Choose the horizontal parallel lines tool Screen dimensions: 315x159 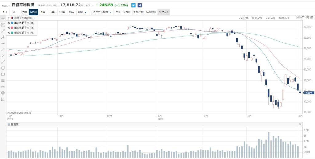point(3,81)
